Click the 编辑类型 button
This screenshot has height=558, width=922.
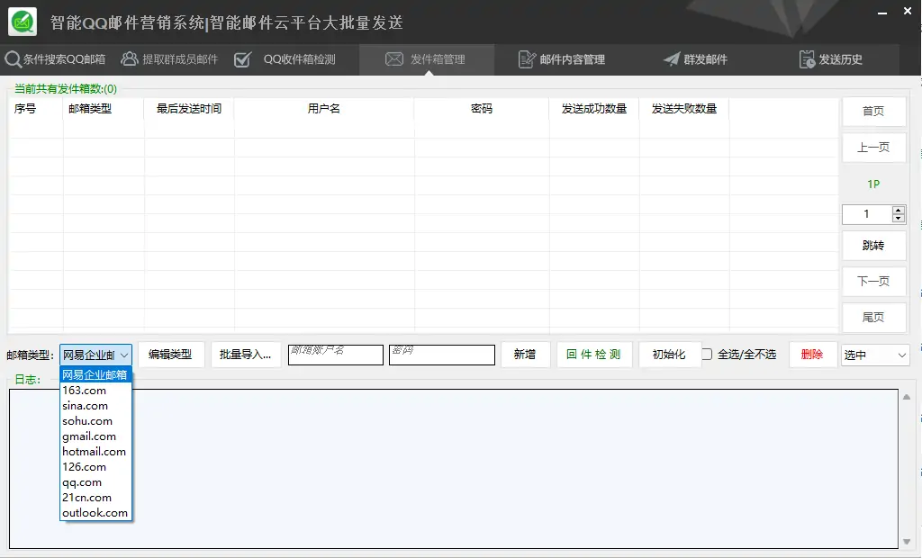(170, 354)
